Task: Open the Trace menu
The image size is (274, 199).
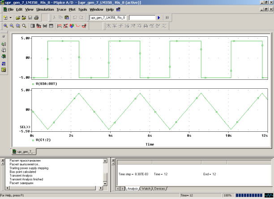Action: click(x=61, y=9)
